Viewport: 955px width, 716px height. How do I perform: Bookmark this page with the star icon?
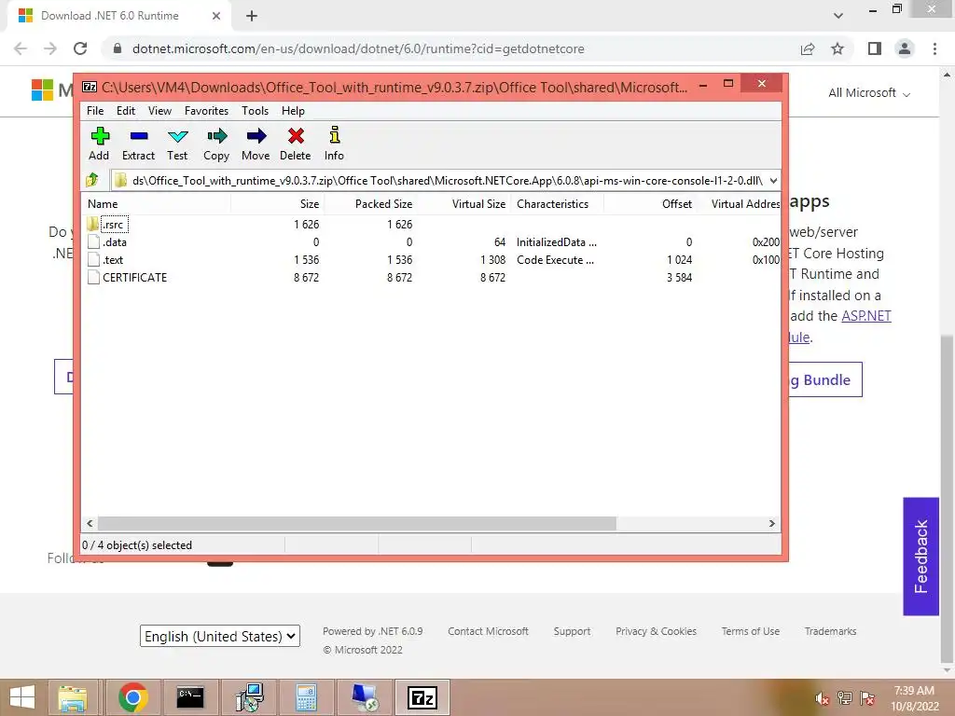point(837,48)
